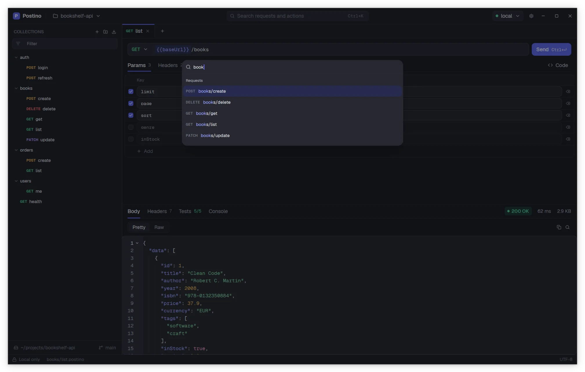Select books/update in search results
Image resolution: width=585 pixels, height=372 pixels.
coord(292,136)
